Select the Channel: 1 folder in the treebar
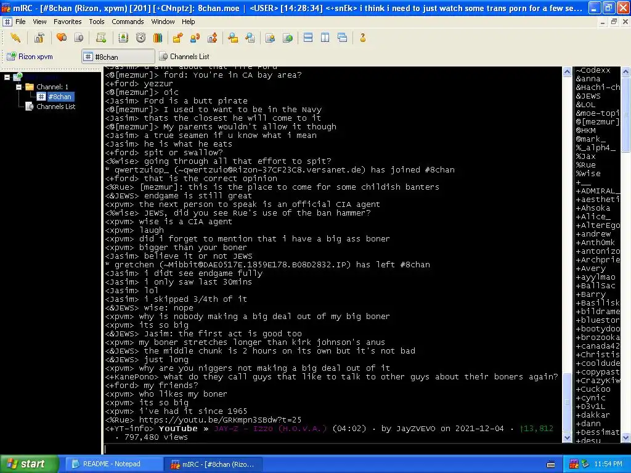The image size is (631, 473). 52,87
